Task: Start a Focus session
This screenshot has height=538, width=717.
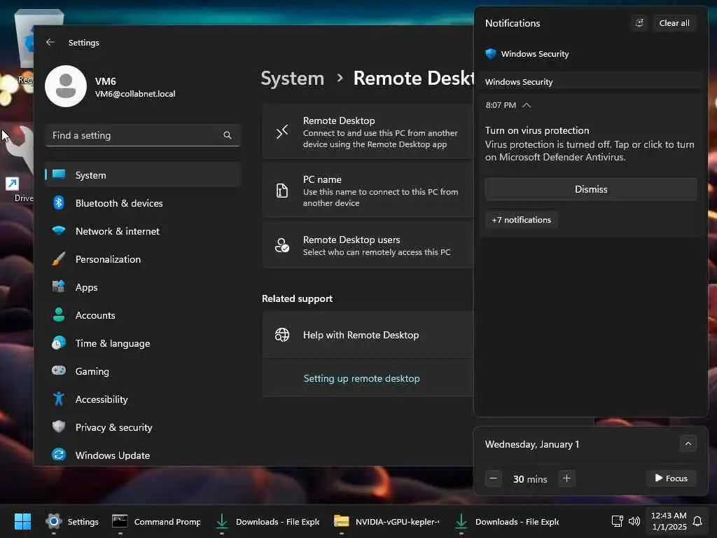Action: tap(671, 478)
